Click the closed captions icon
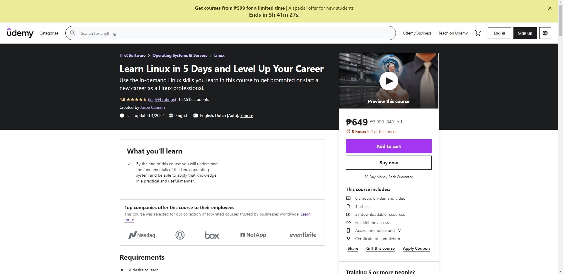 196,116
